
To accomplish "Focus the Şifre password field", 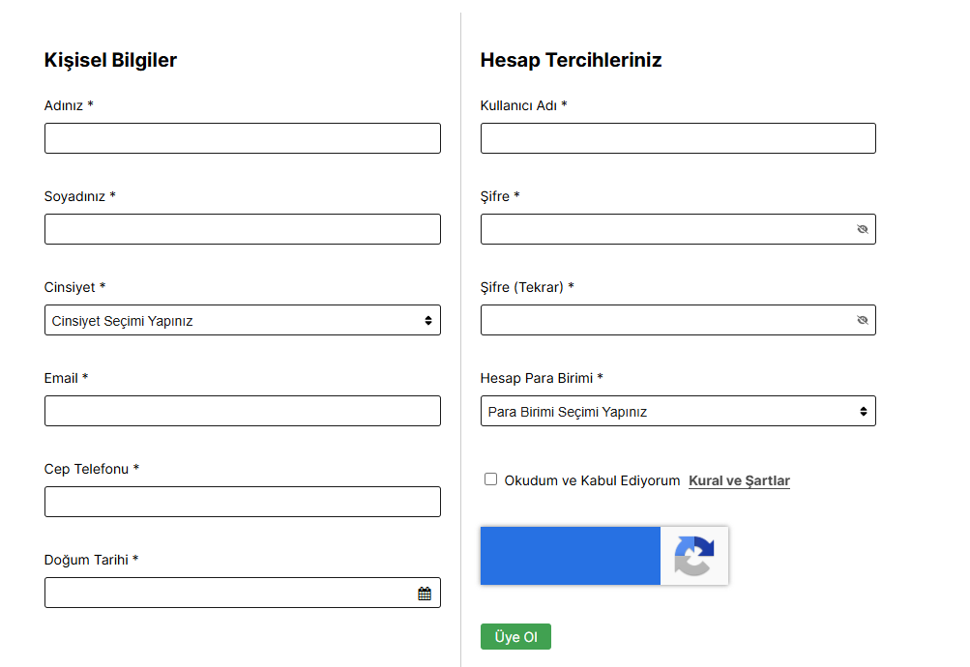I will tap(678, 229).
